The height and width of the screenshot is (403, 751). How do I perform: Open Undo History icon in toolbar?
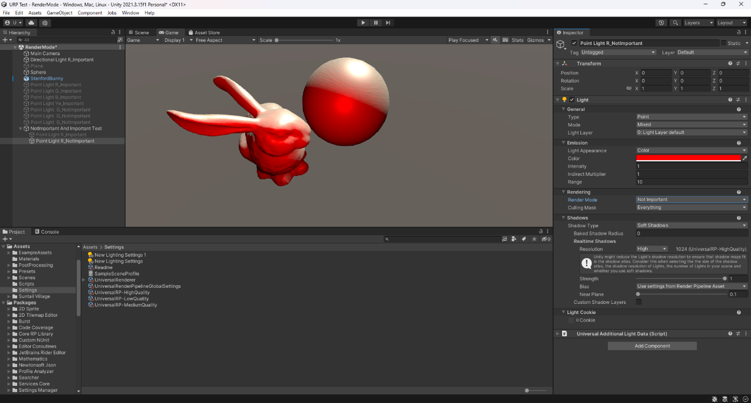coord(661,23)
